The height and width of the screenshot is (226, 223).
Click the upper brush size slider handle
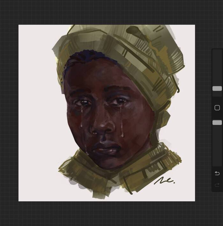pyautogui.click(x=217, y=89)
